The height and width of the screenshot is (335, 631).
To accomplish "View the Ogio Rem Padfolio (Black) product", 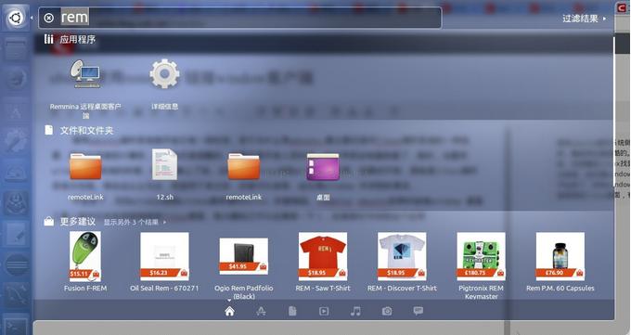I will 243,256.
